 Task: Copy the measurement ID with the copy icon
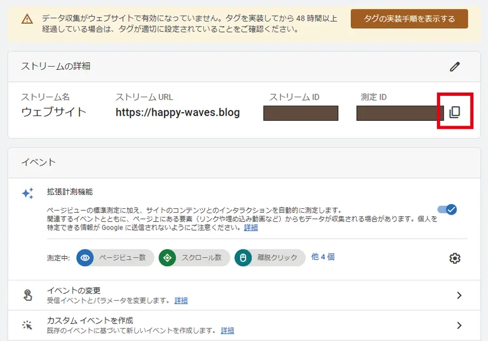(454, 112)
